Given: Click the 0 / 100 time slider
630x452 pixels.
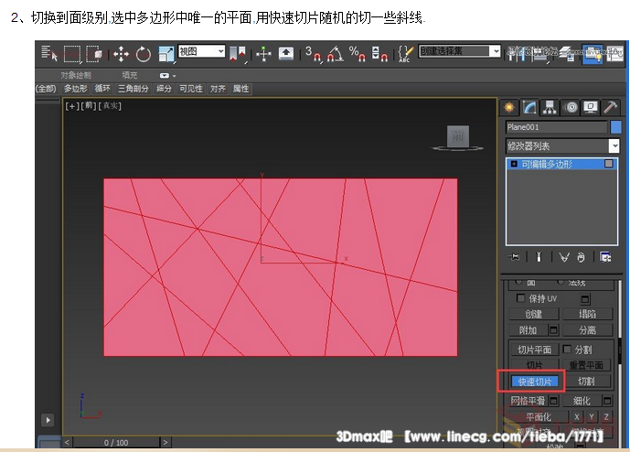Looking at the screenshot, I should 116,442.
